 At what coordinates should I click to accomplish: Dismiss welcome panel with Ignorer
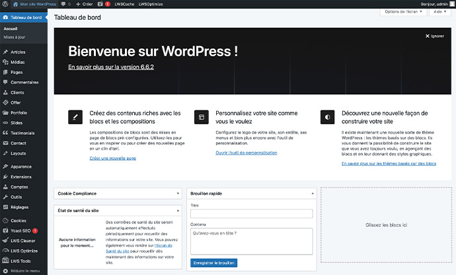tap(435, 36)
